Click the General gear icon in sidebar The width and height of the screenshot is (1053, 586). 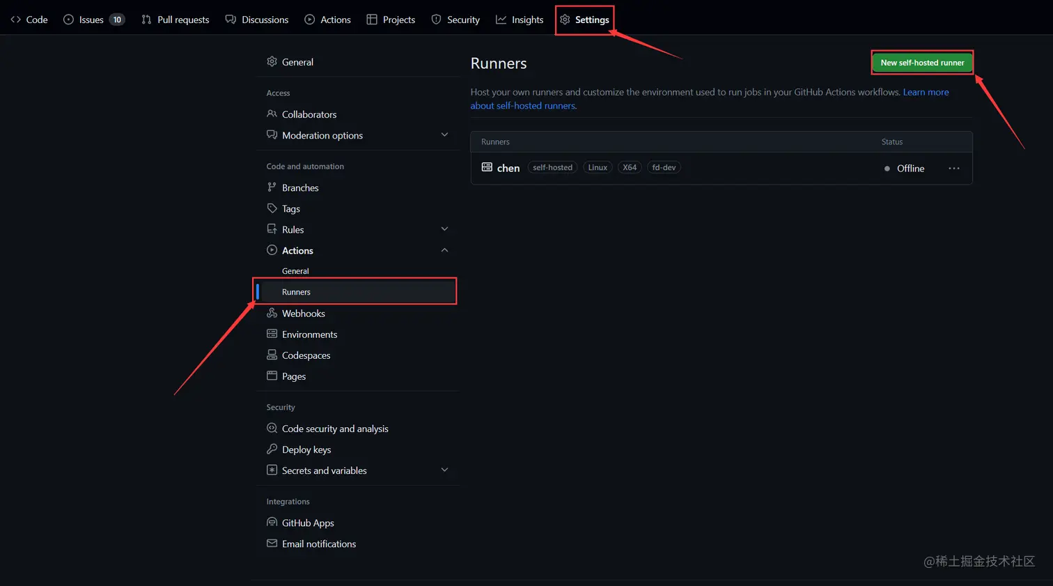[x=272, y=61]
